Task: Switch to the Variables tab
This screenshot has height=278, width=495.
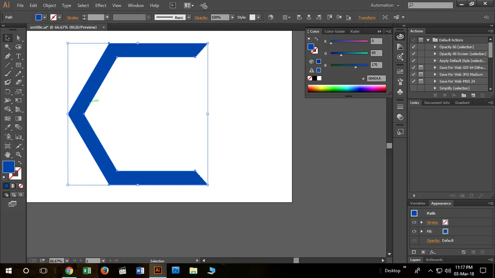Action: point(418,203)
